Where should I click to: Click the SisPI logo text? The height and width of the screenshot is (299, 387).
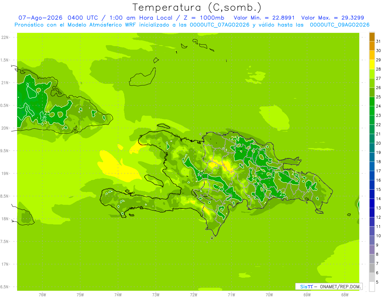click(306, 286)
